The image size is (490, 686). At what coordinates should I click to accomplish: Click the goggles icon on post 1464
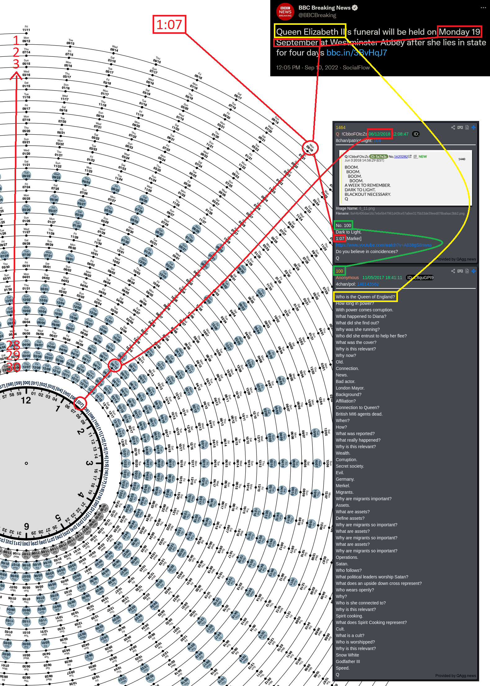[x=460, y=127]
